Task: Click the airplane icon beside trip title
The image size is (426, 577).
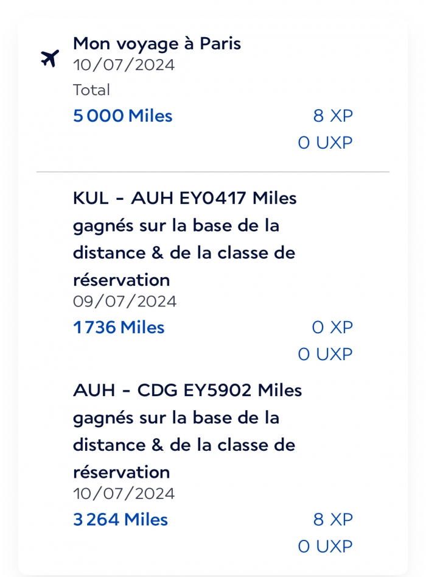Action: click(x=50, y=58)
